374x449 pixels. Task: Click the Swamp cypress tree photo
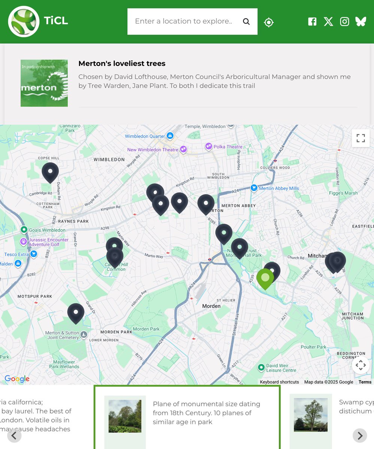[x=311, y=415]
